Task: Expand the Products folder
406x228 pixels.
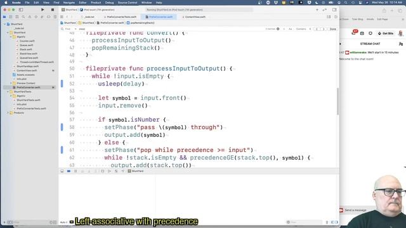Action: 8,113
